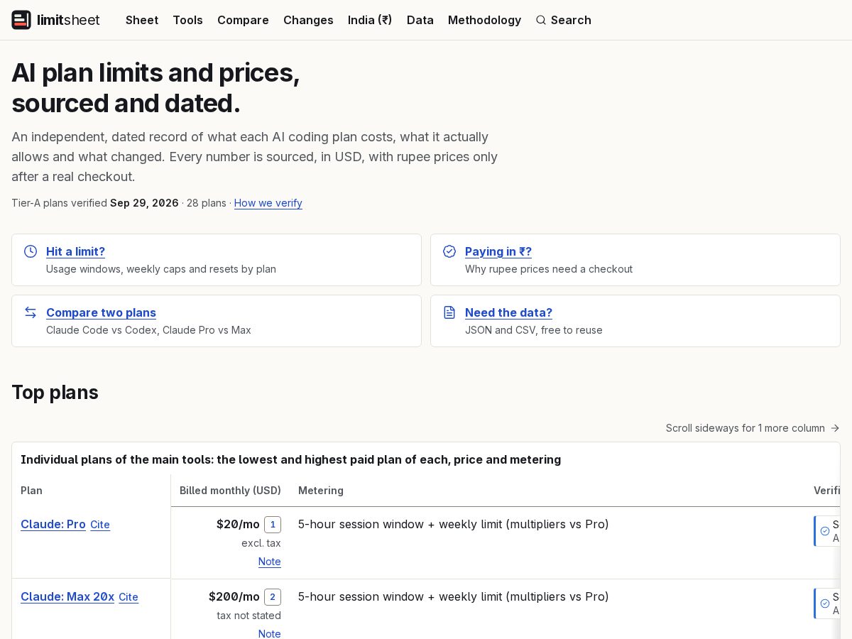Click the Top plans heading
This screenshot has height=639, width=852.
[x=55, y=393]
